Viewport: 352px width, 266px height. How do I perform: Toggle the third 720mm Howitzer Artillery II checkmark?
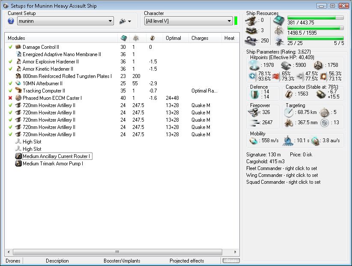[x=10, y=120]
